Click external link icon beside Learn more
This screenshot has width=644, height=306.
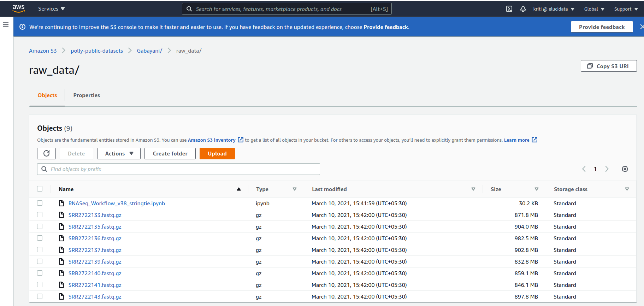pos(534,140)
